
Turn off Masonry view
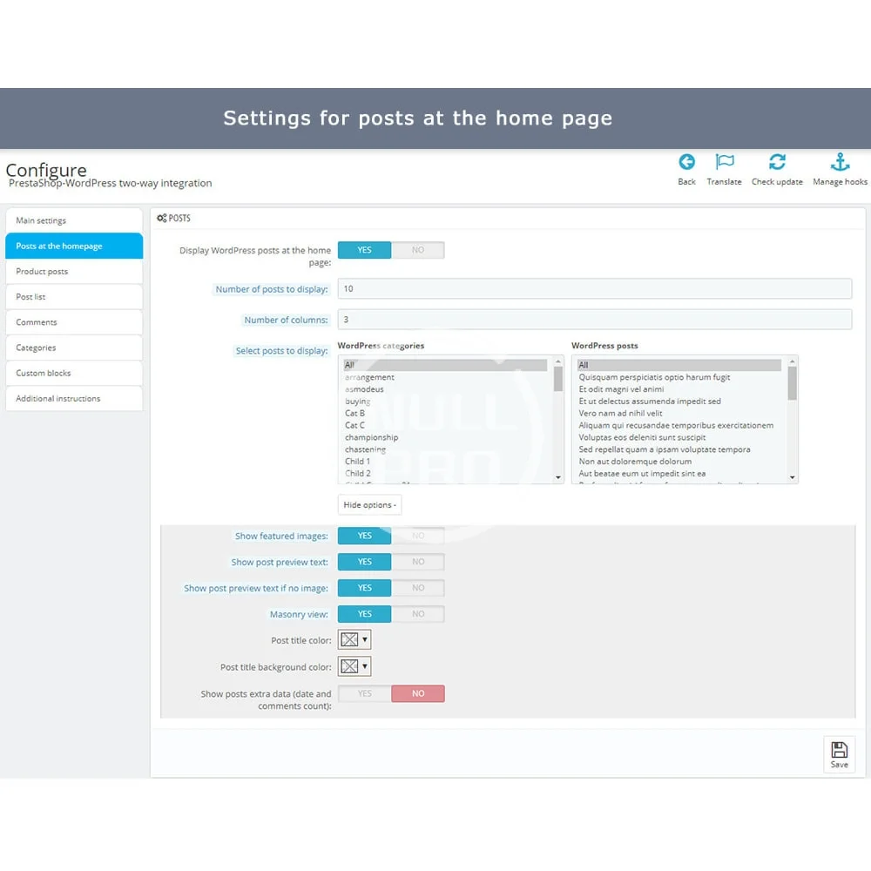coord(418,614)
